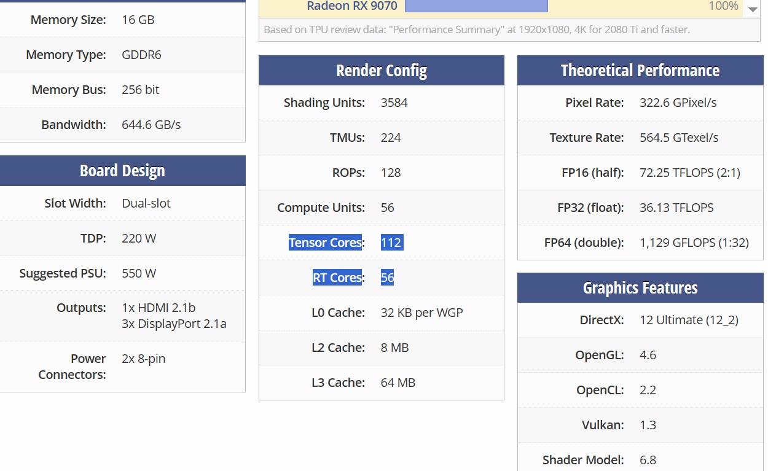Click the Radeon RX 9070 performance bar
The width and height of the screenshot is (768, 471).
point(476,6)
